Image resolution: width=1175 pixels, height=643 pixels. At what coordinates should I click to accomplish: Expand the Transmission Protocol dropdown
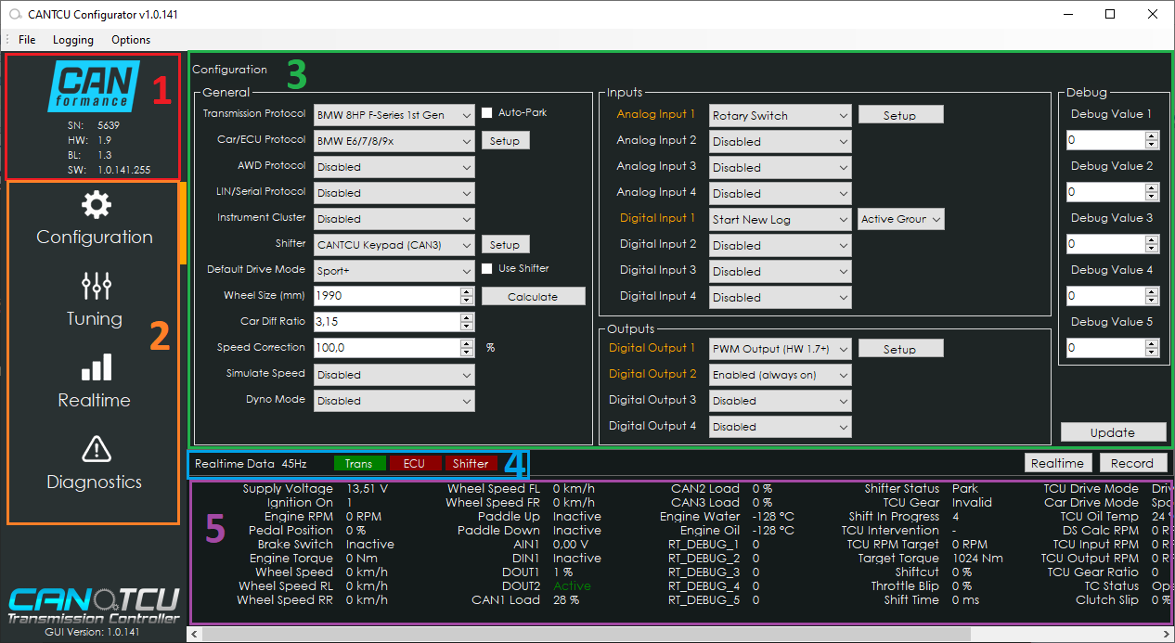[x=394, y=116]
